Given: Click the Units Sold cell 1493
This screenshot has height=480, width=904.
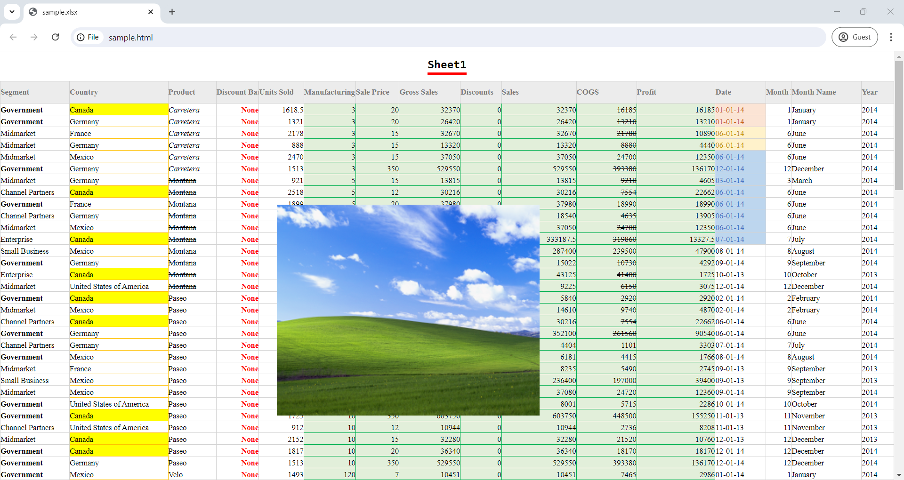Looking at the screenshot, I should 281,474.
